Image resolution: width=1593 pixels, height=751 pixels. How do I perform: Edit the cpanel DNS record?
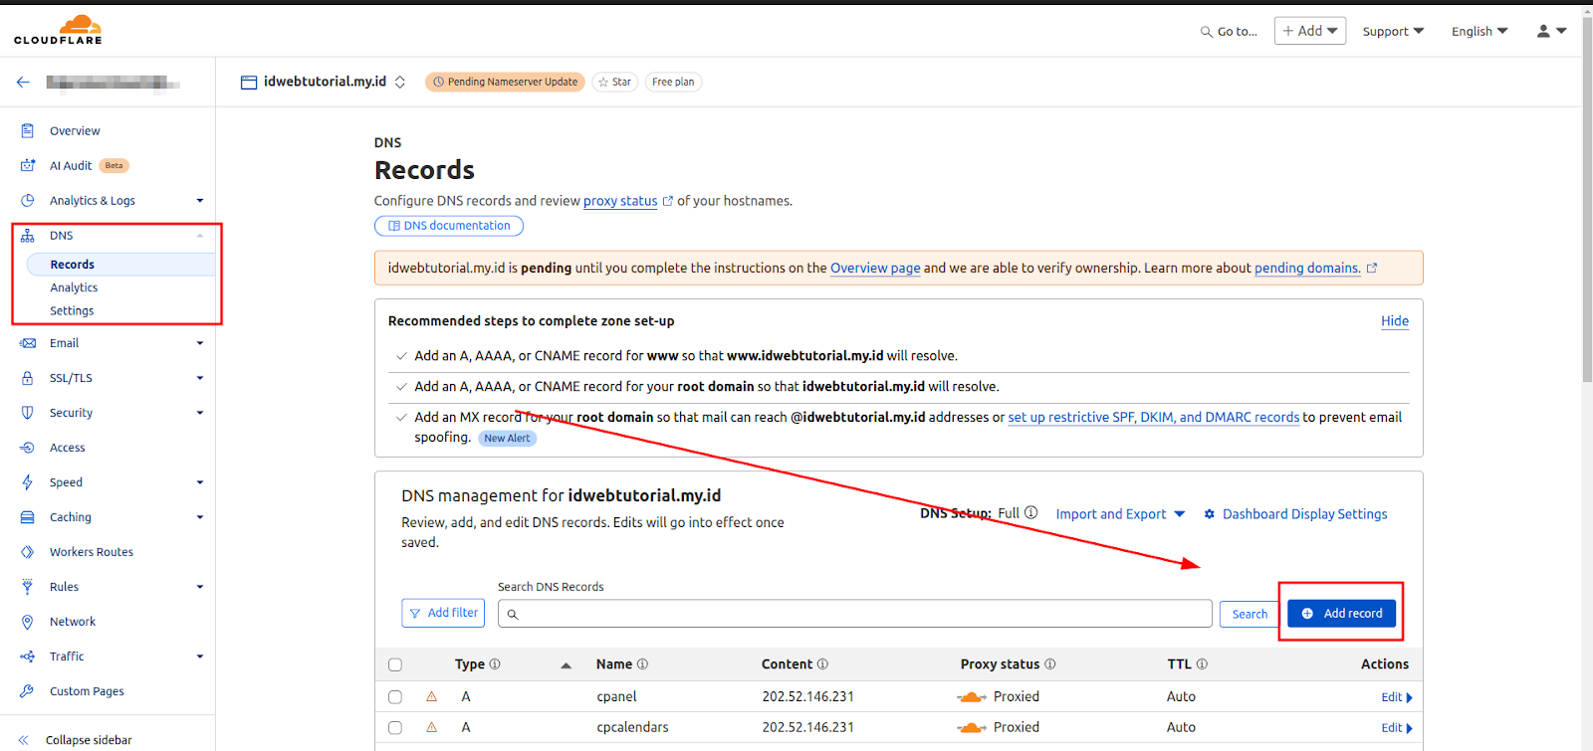[x=1397, y=697]
